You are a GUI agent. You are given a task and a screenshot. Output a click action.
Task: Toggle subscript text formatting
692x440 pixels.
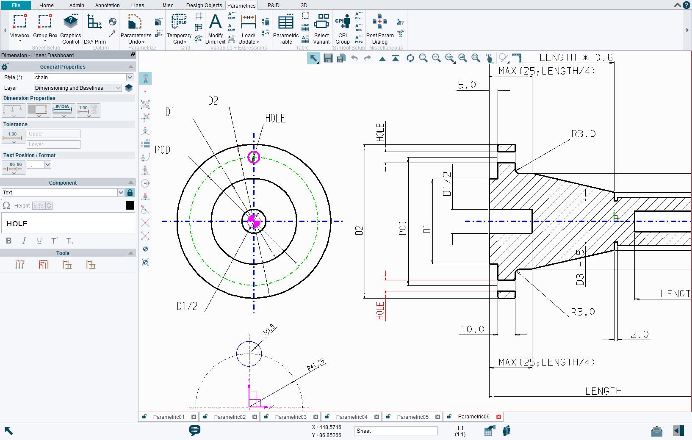pos(70,241)
